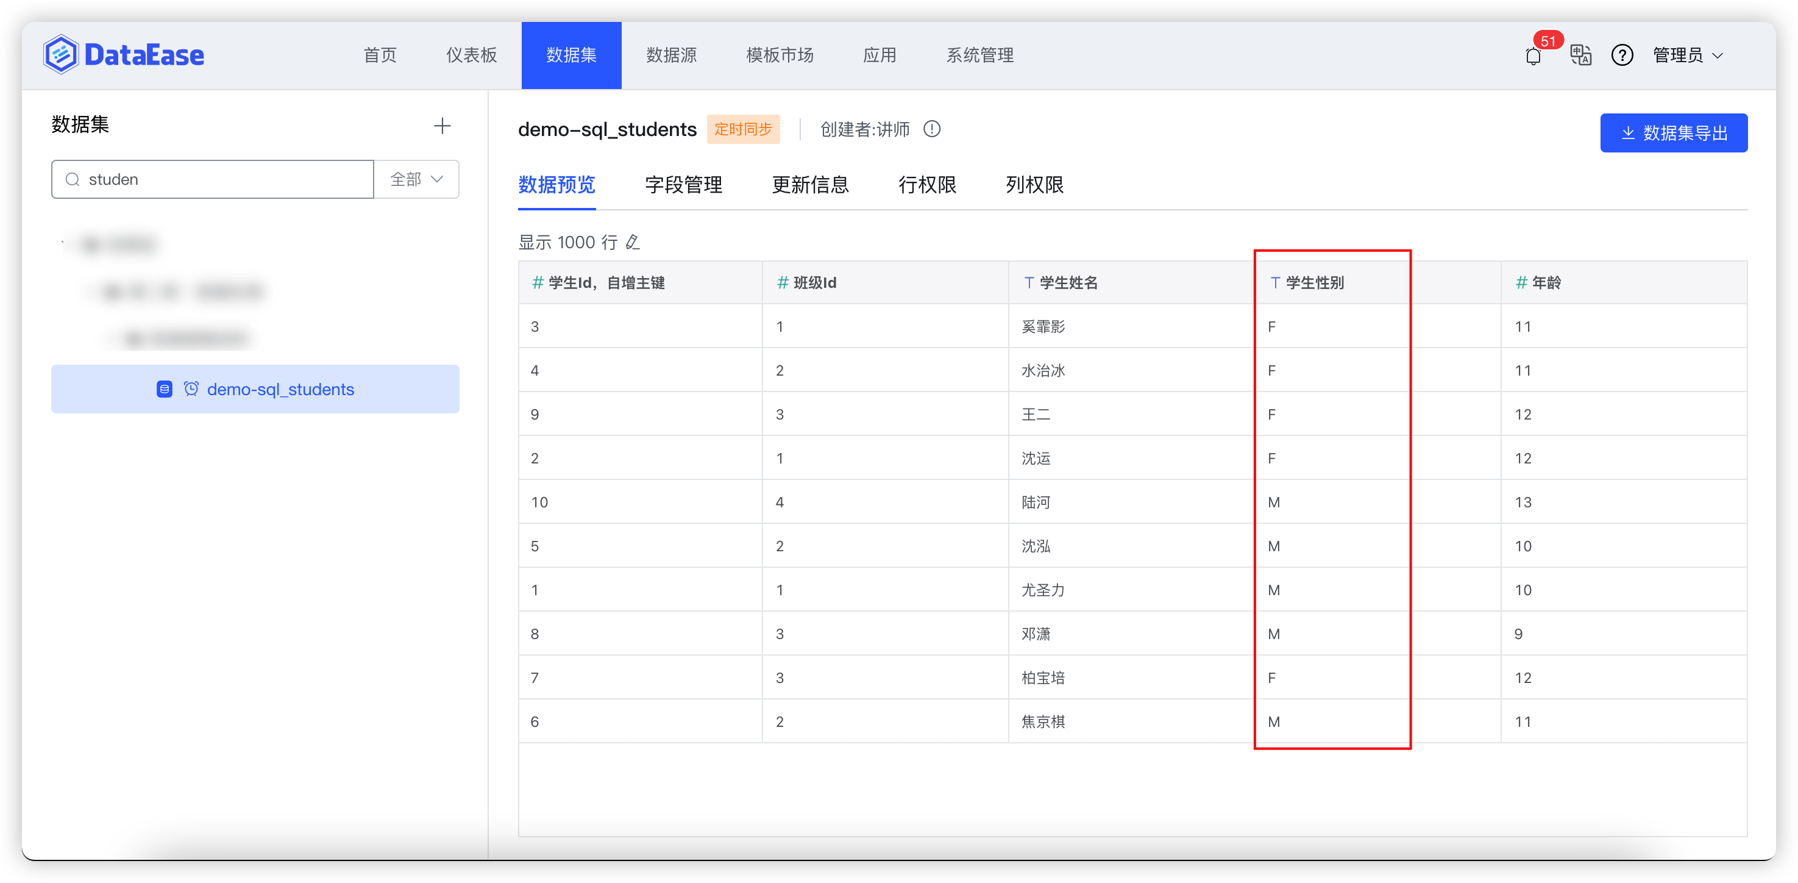Screen dimensions: 1798x883
Task: Click the DataEase logo
Action: [123, 53]
